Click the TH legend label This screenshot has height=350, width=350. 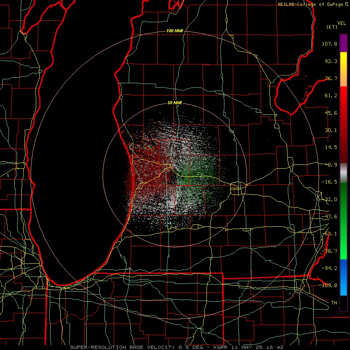point(334,303)
